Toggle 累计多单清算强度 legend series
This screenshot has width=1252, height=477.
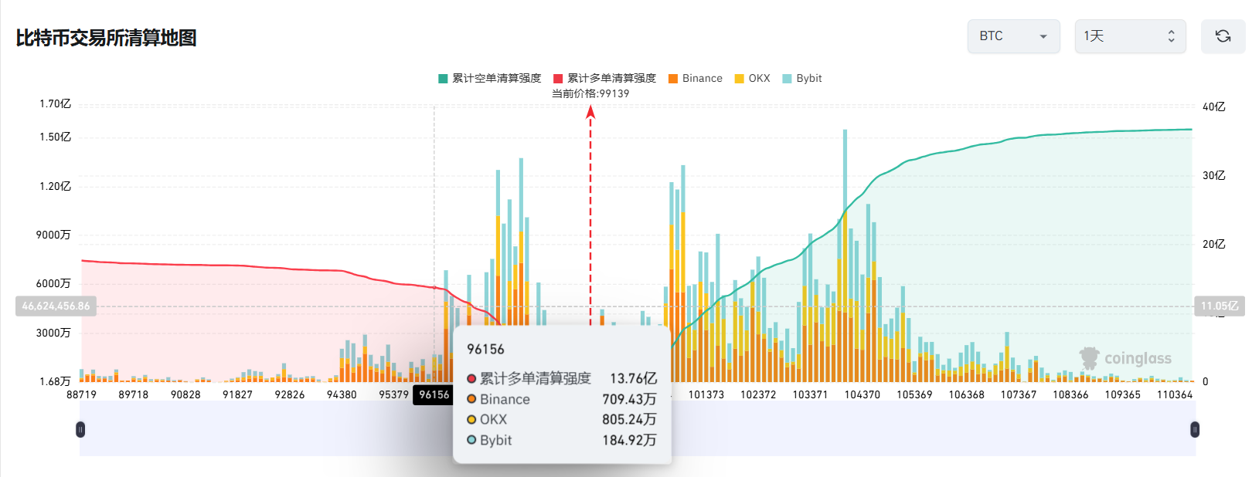click(604, 78)
